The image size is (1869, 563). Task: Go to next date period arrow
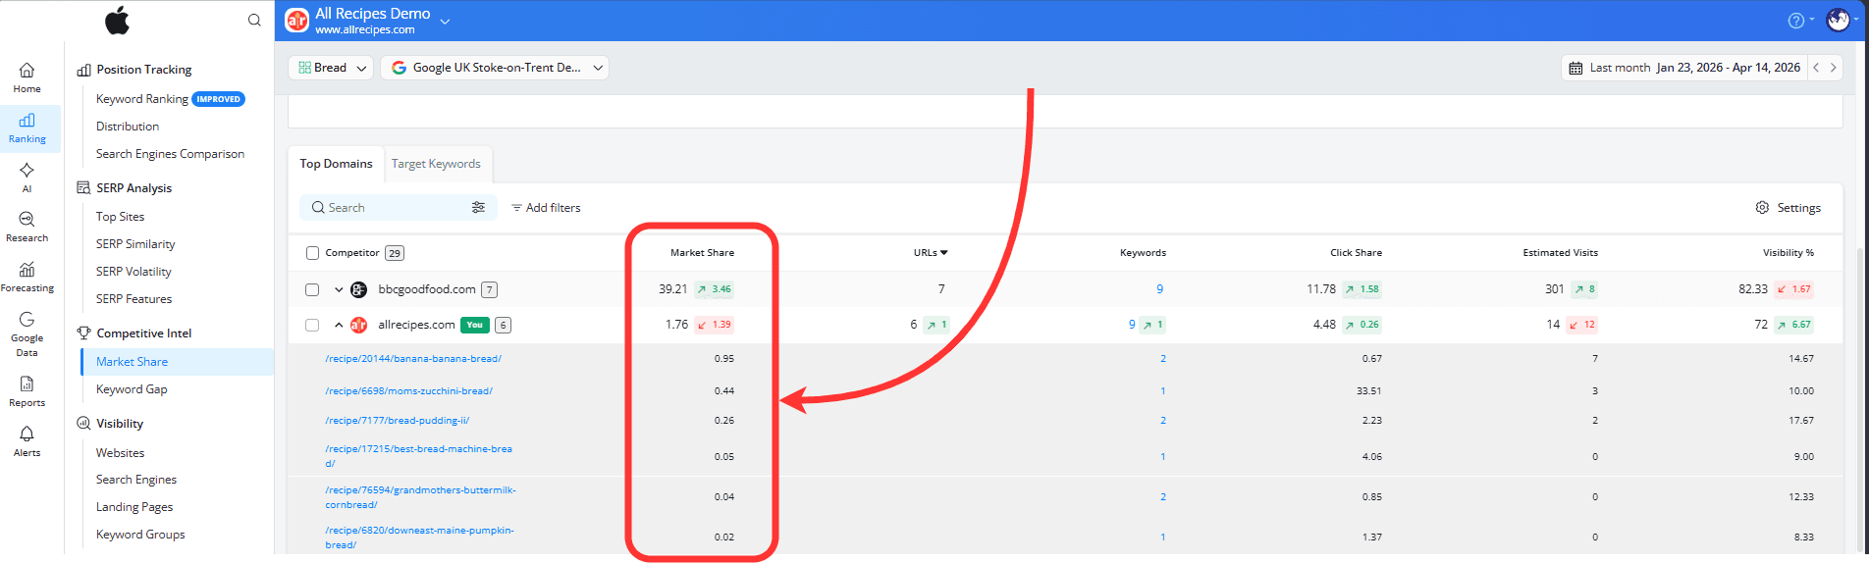1833,68
